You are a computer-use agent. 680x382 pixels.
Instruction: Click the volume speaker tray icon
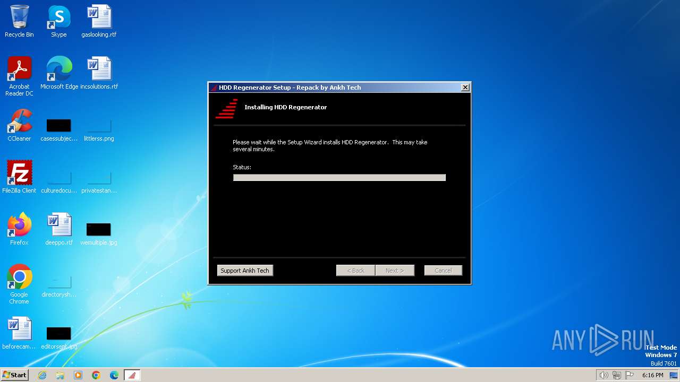point(603,375)
